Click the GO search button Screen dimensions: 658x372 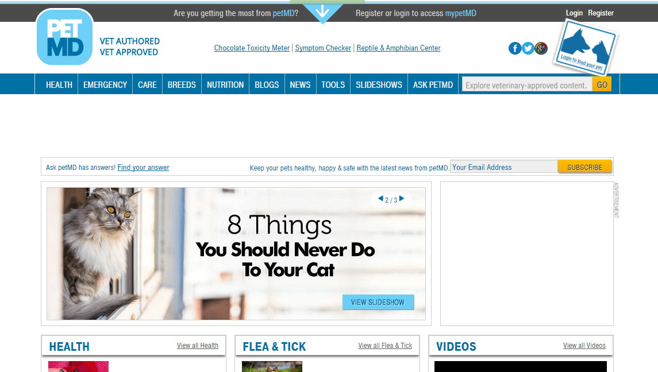tap(601, 84)
